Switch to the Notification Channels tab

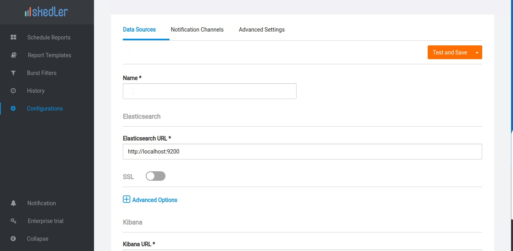197,30
